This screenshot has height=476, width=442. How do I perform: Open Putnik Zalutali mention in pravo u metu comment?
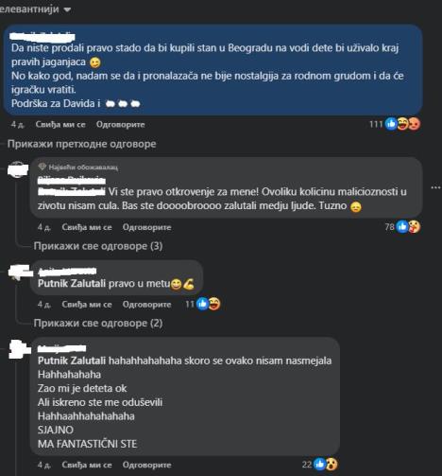pos(72,283)
